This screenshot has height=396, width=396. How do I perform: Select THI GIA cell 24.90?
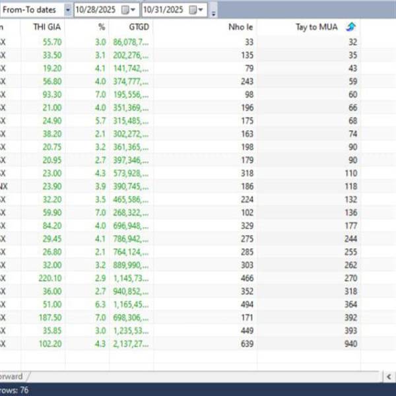[52, 121]
